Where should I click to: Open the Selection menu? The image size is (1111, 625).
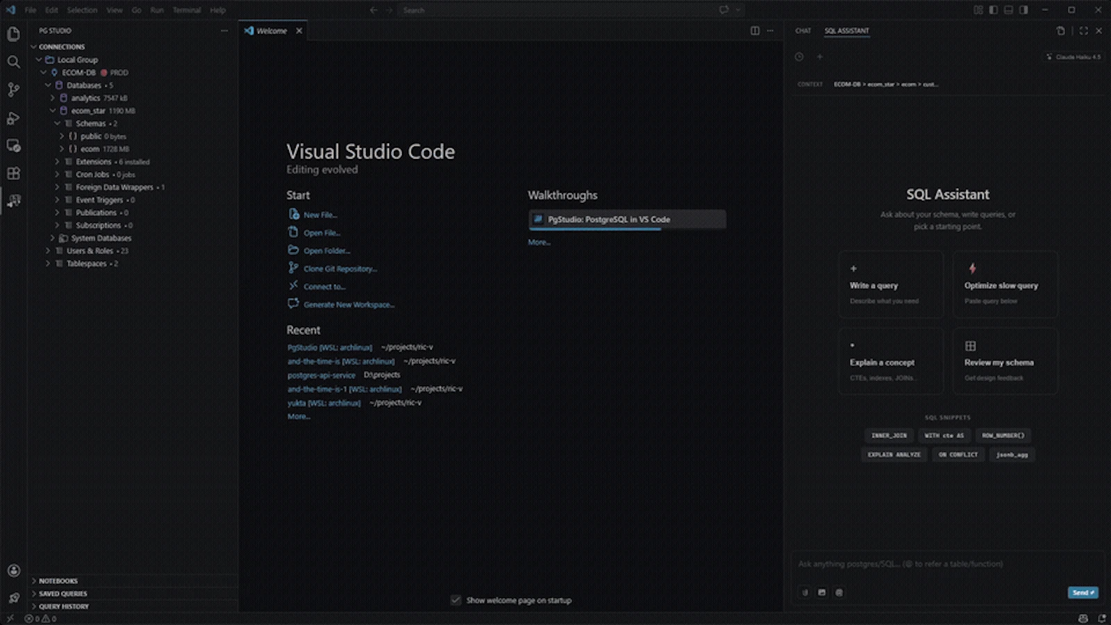tap(82, 10)
